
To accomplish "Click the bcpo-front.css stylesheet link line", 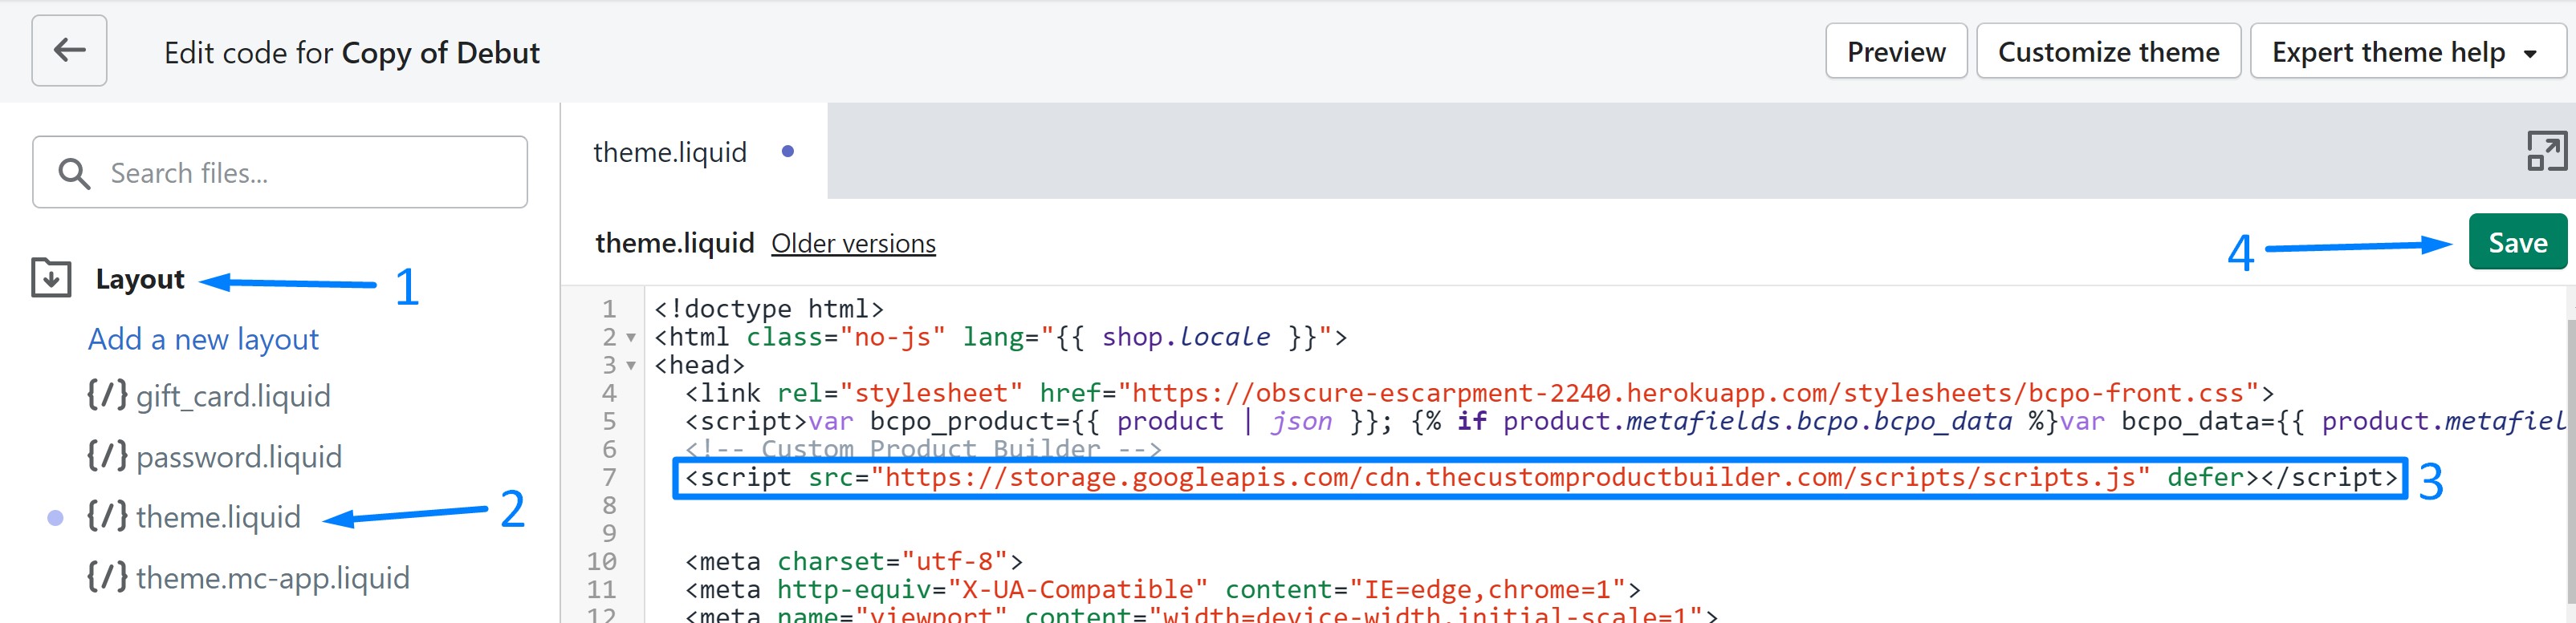I will click(x=1480, y=394).
